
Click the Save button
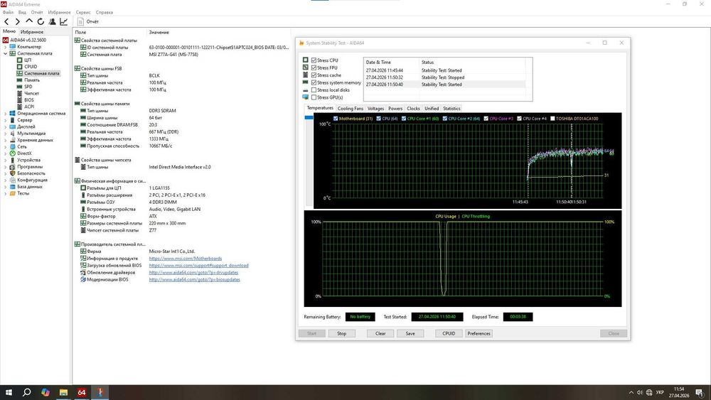(410, 333)
